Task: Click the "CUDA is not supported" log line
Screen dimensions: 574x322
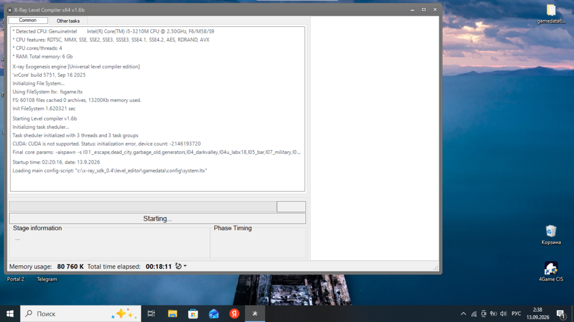Action: pos(107,144)
